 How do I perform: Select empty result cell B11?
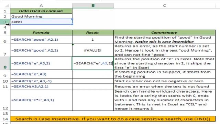click(93, 86)
